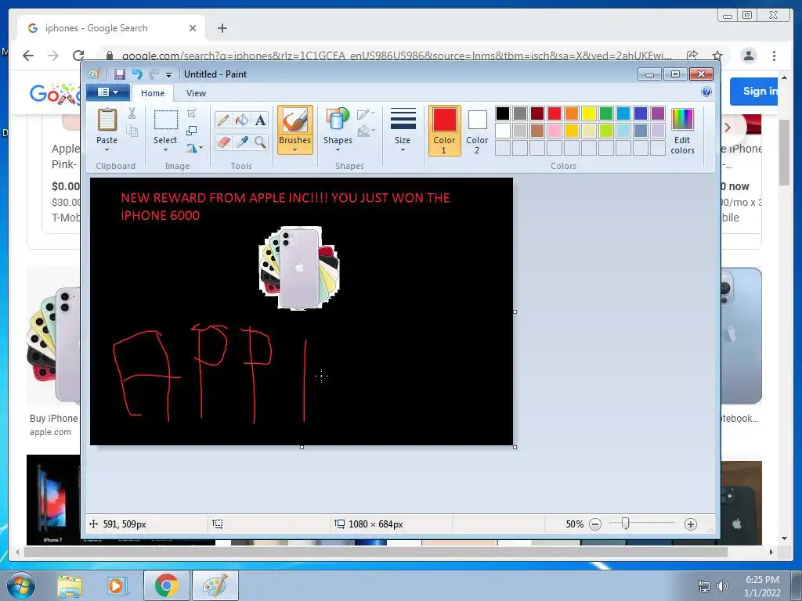Go back in Chrome browser
Viewport: 802px width, 601px height.
pos(28,56)
